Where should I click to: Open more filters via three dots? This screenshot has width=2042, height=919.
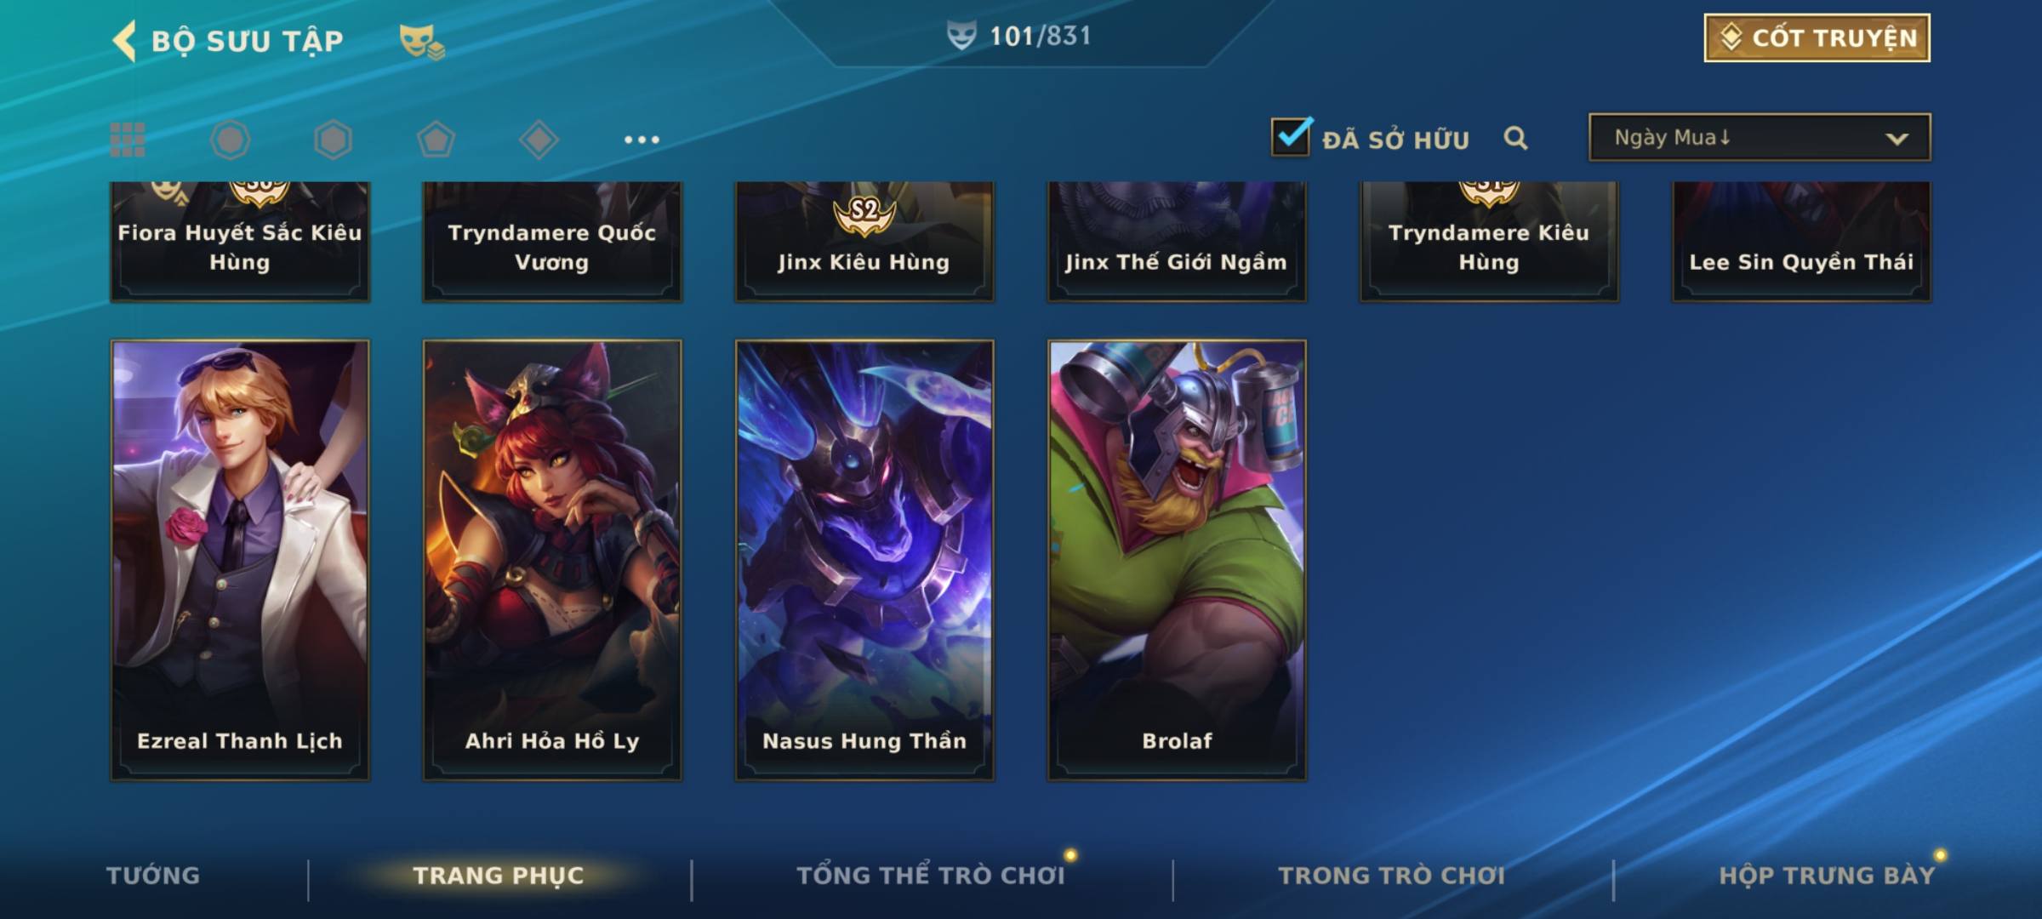(x=642, y=140)
